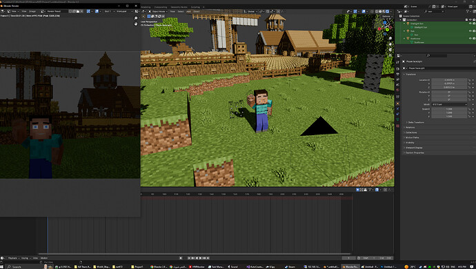This screenshot has height=269, width=476.
Task: Click the Task Manager taskbar entry
Action: pos(215,266)
